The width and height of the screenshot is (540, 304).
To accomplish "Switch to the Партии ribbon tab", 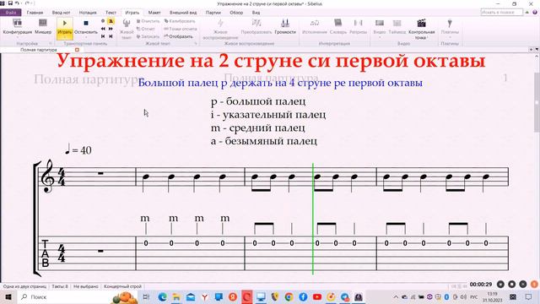I will [213, 13].
